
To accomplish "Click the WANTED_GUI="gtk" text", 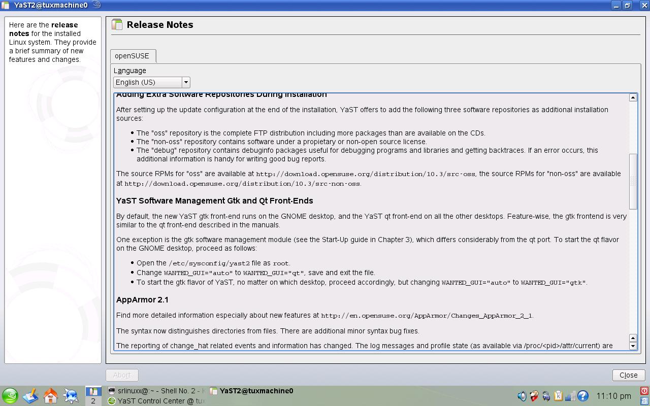I will tap(553, 283).
